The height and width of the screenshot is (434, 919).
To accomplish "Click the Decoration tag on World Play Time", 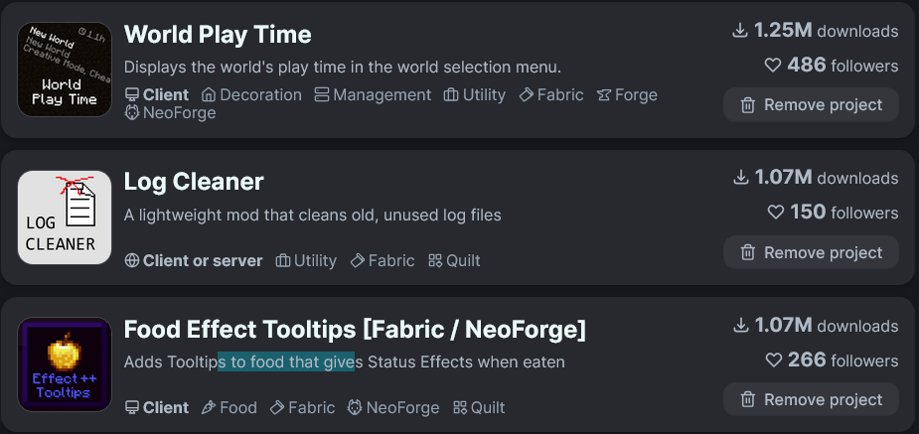I will [x=251, y=95].
